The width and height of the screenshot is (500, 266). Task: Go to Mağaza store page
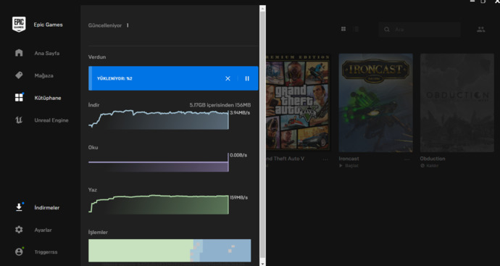pos(44,75)
